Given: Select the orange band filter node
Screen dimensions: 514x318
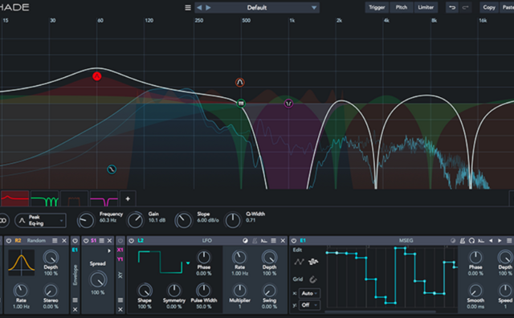Looking at the screenshot, I should click(240, 82).
